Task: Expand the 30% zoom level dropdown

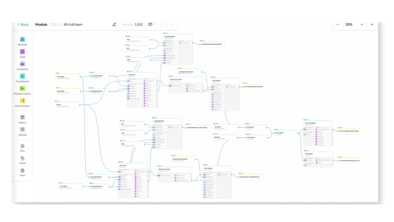Action: pyautogui.click(x=362, y=24)
